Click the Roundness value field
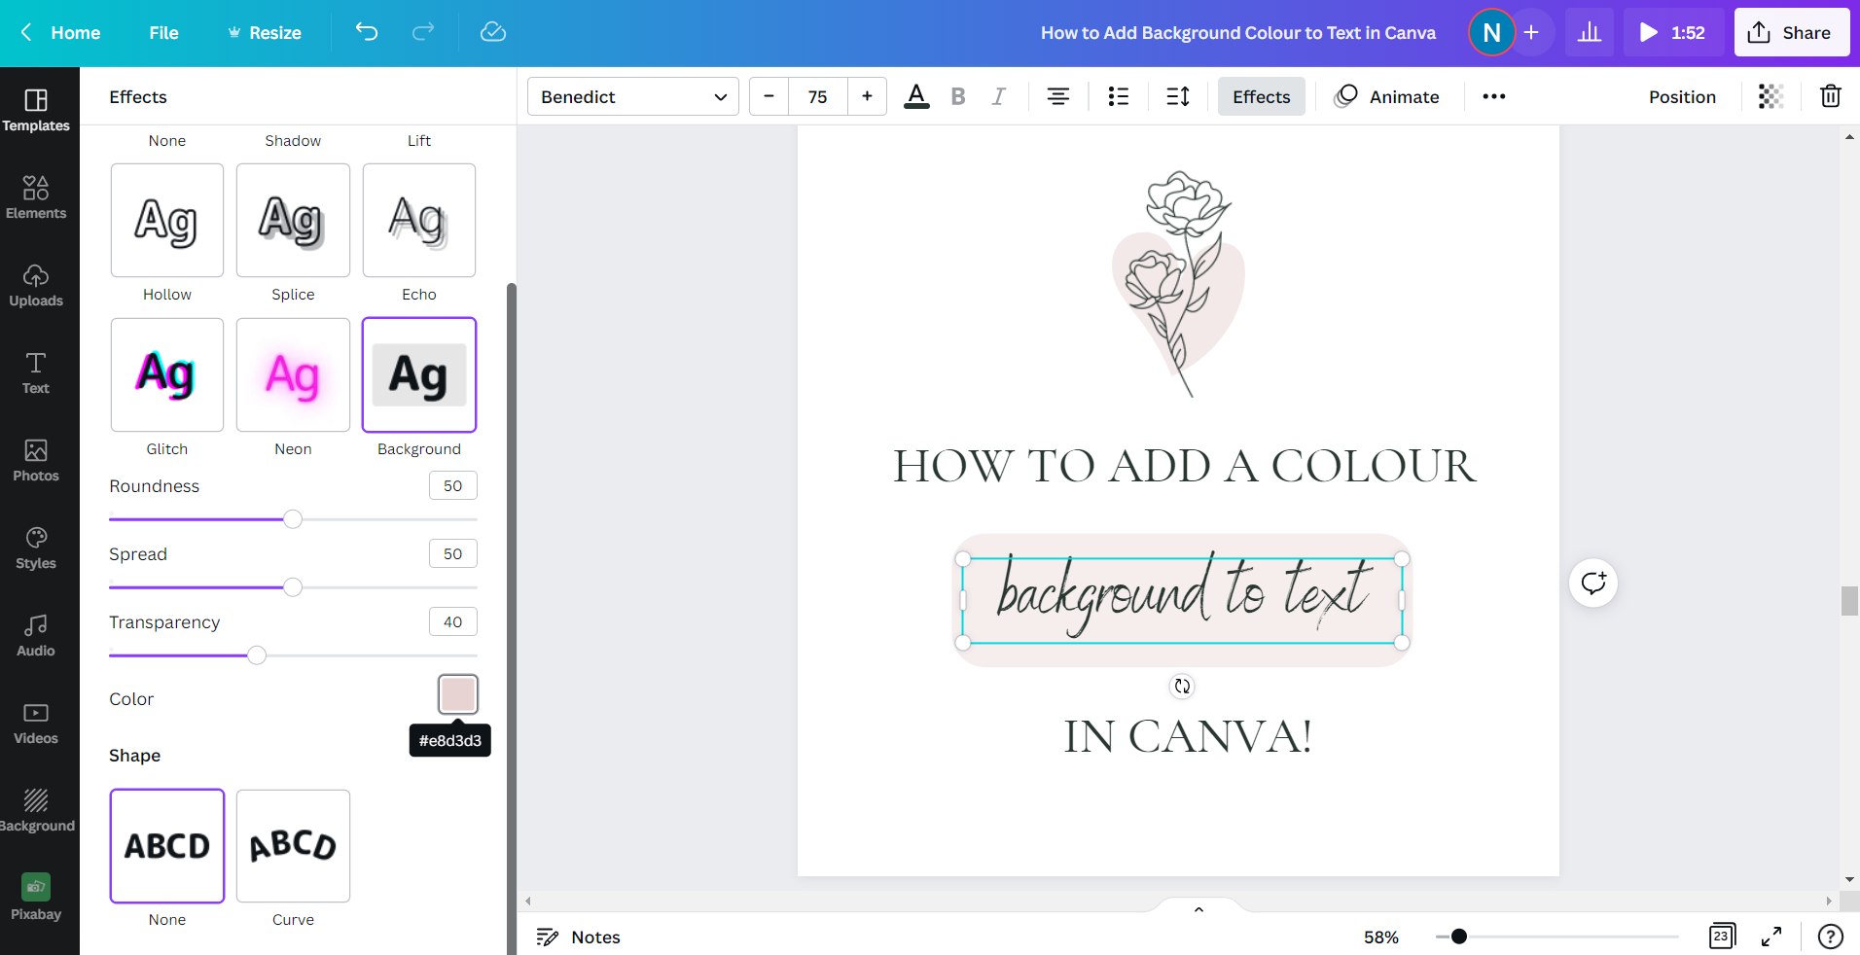This screenshot has width=1860, height=955. pos(453,485)
